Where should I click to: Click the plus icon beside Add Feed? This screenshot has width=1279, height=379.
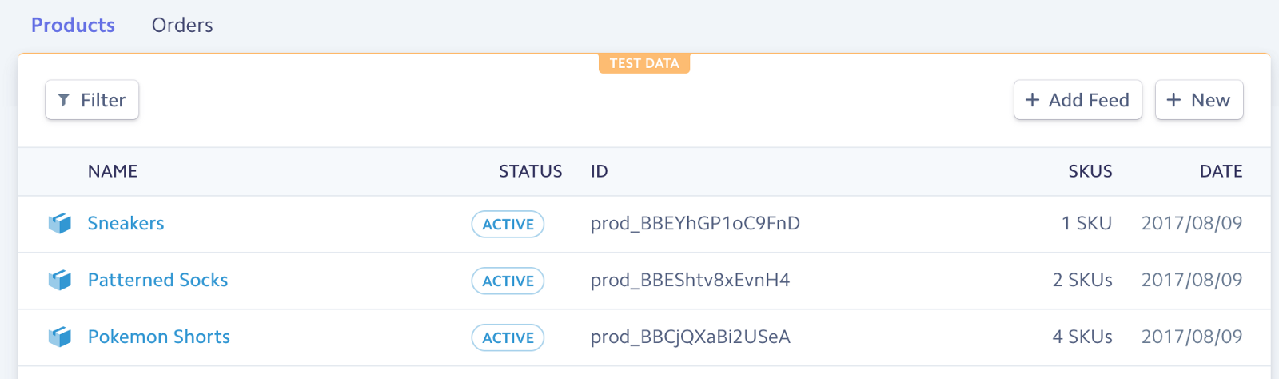pos(1032,100)
